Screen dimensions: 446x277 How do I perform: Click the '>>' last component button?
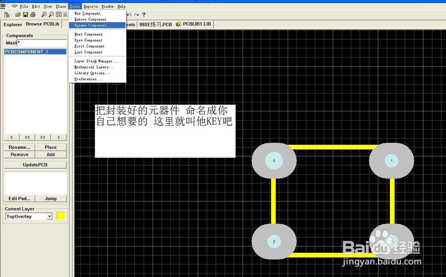click(43, 137)
